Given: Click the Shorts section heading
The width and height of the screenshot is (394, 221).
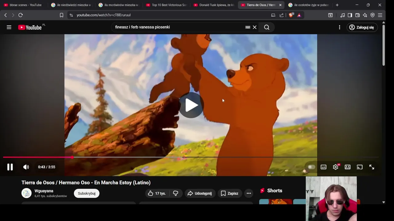Looking at the screenshot, I should point(275,191).
